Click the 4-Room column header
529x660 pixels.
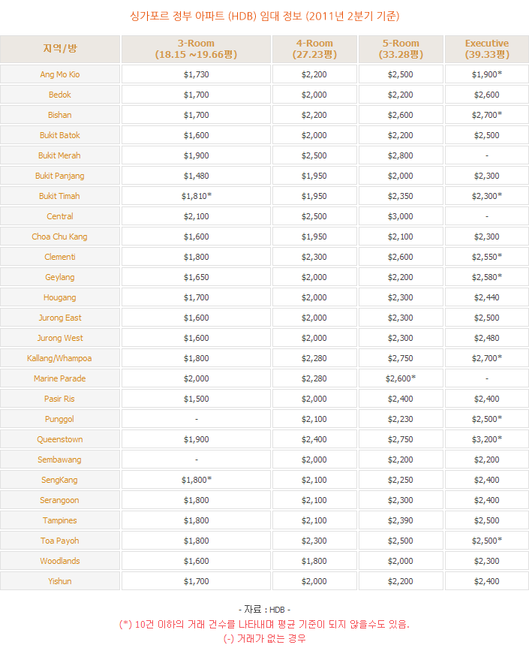point(314,49)
